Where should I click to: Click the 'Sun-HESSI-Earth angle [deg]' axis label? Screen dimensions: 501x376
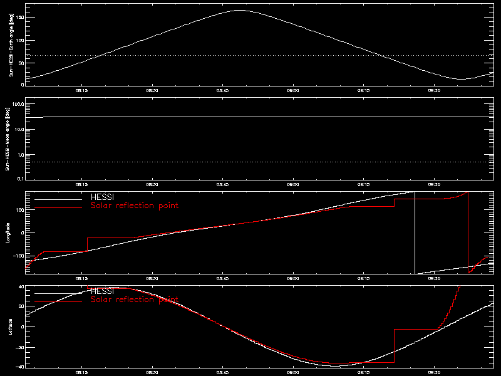[11, 44]
